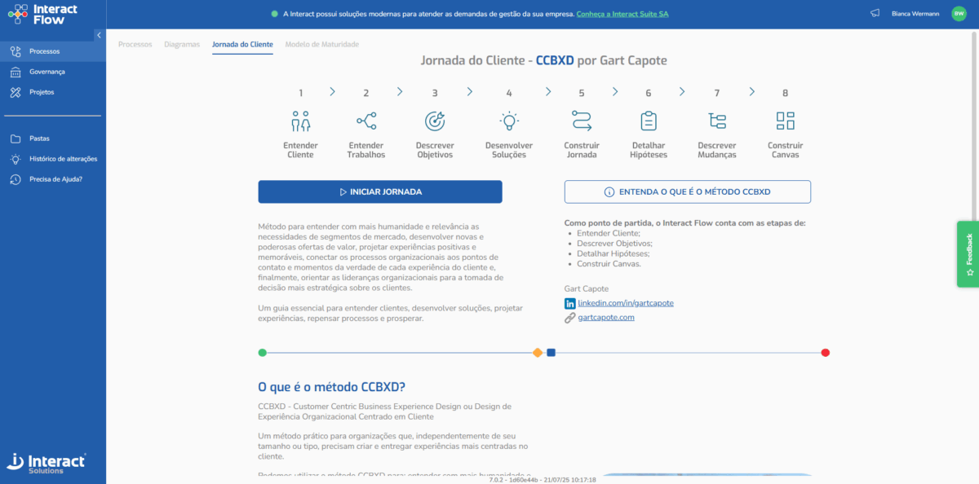Click step number 1 above Entender Cliente

300,93
